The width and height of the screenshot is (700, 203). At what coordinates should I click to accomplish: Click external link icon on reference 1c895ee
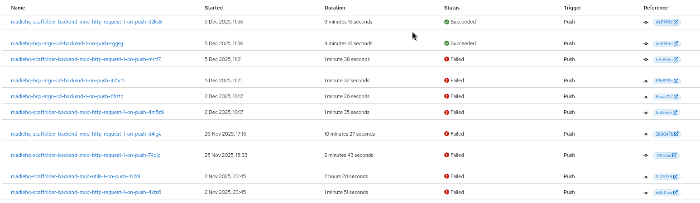675,113
